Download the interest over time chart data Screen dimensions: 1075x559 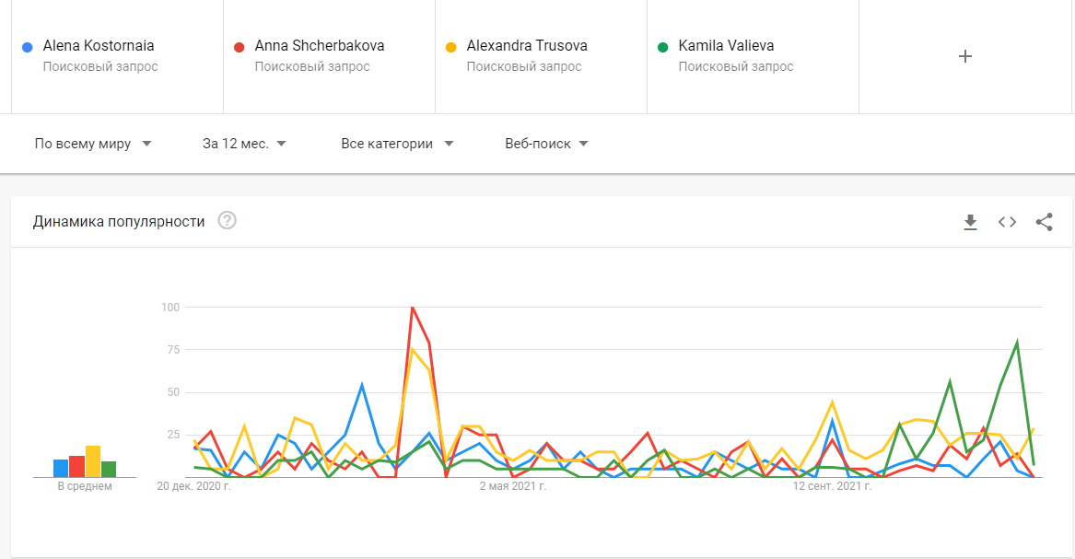[x=970, y=222]
